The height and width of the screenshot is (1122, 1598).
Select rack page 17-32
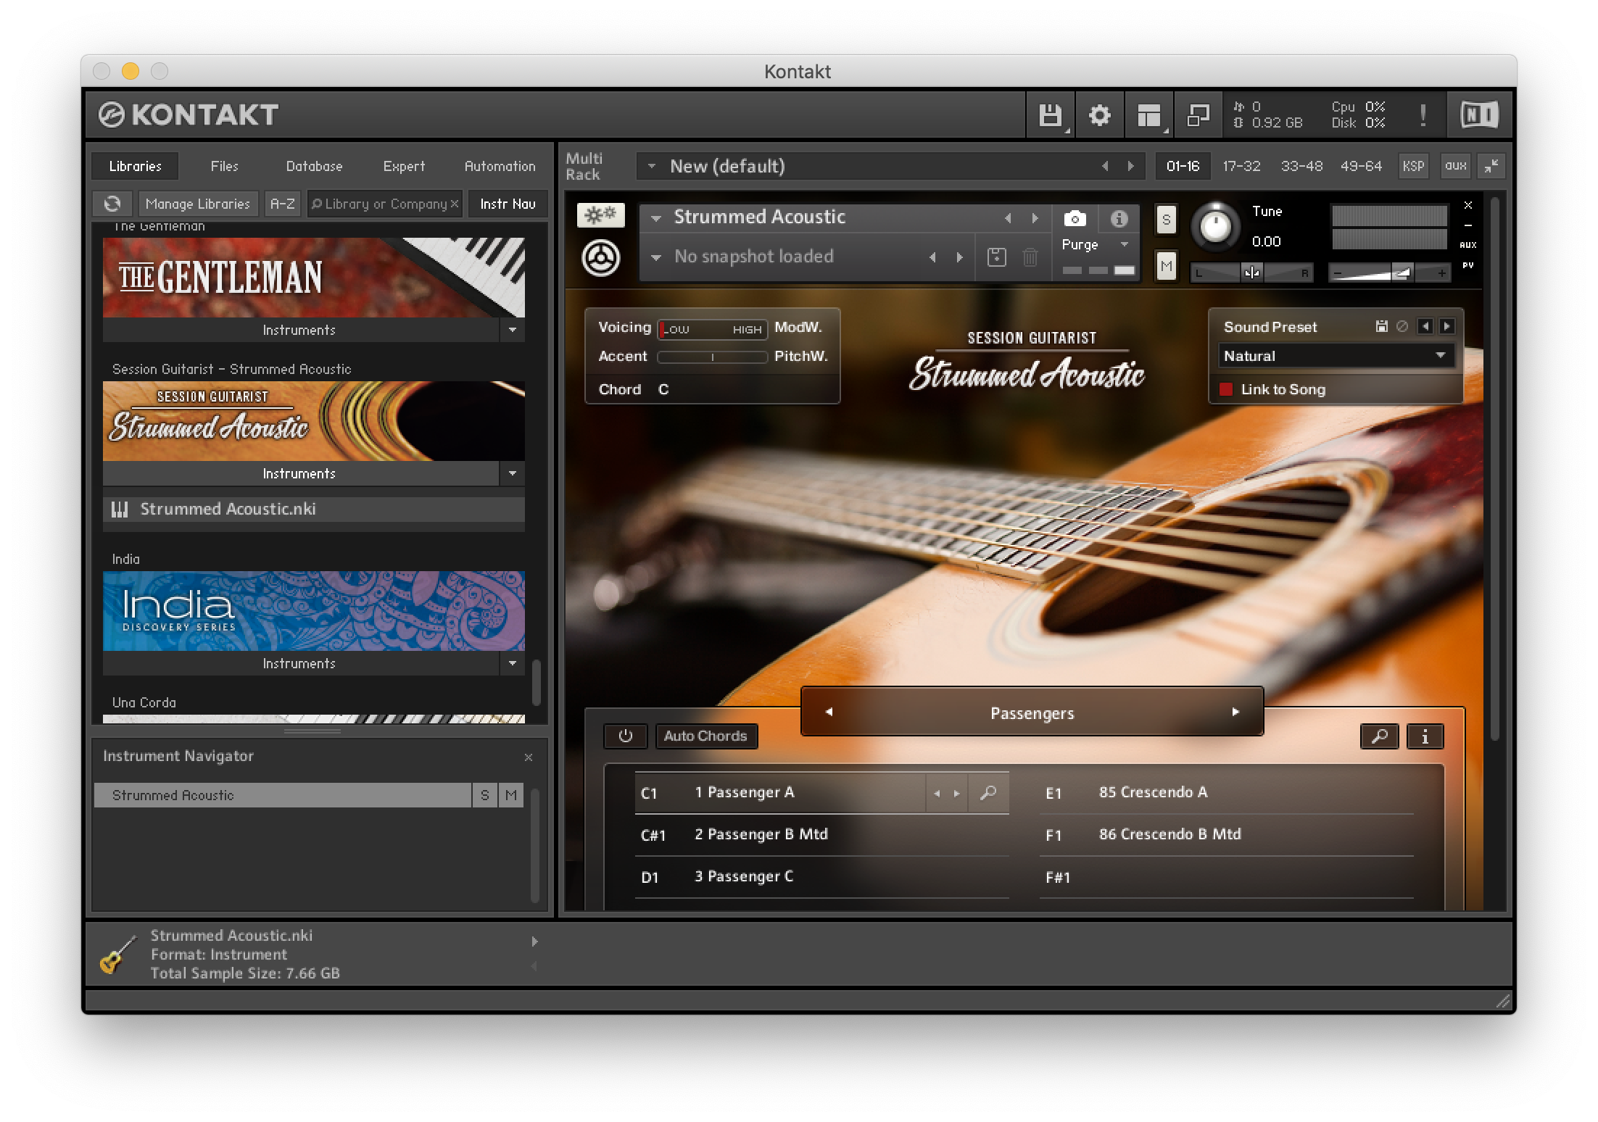tap(1241, 166)
